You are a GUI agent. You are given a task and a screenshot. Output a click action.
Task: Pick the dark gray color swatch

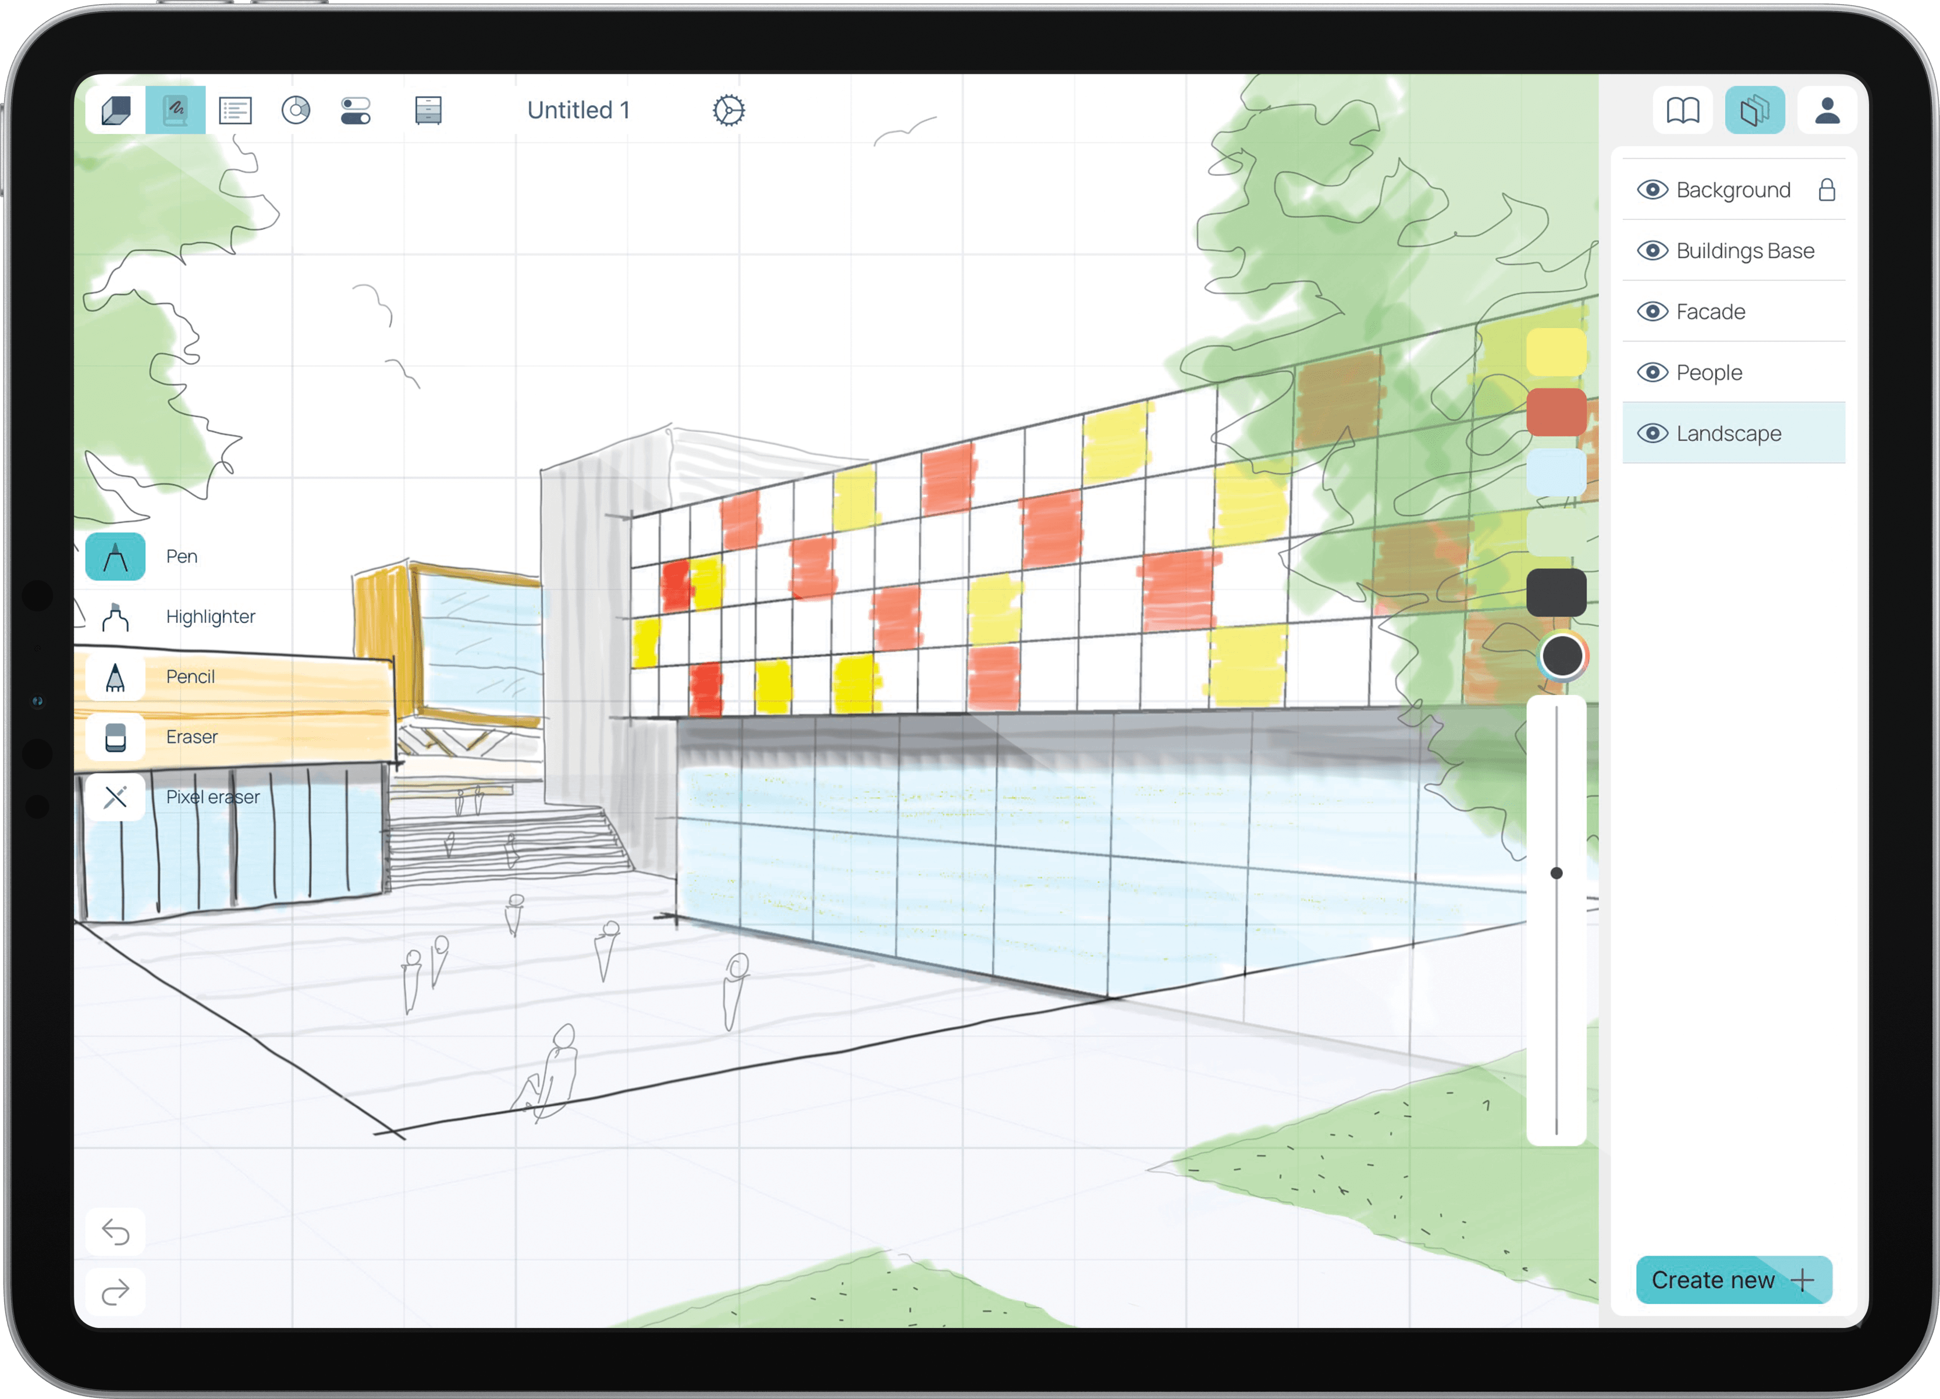click(x=1556, y=593)
